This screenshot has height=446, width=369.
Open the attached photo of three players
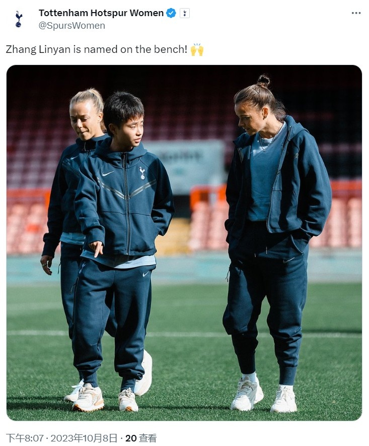184,242
